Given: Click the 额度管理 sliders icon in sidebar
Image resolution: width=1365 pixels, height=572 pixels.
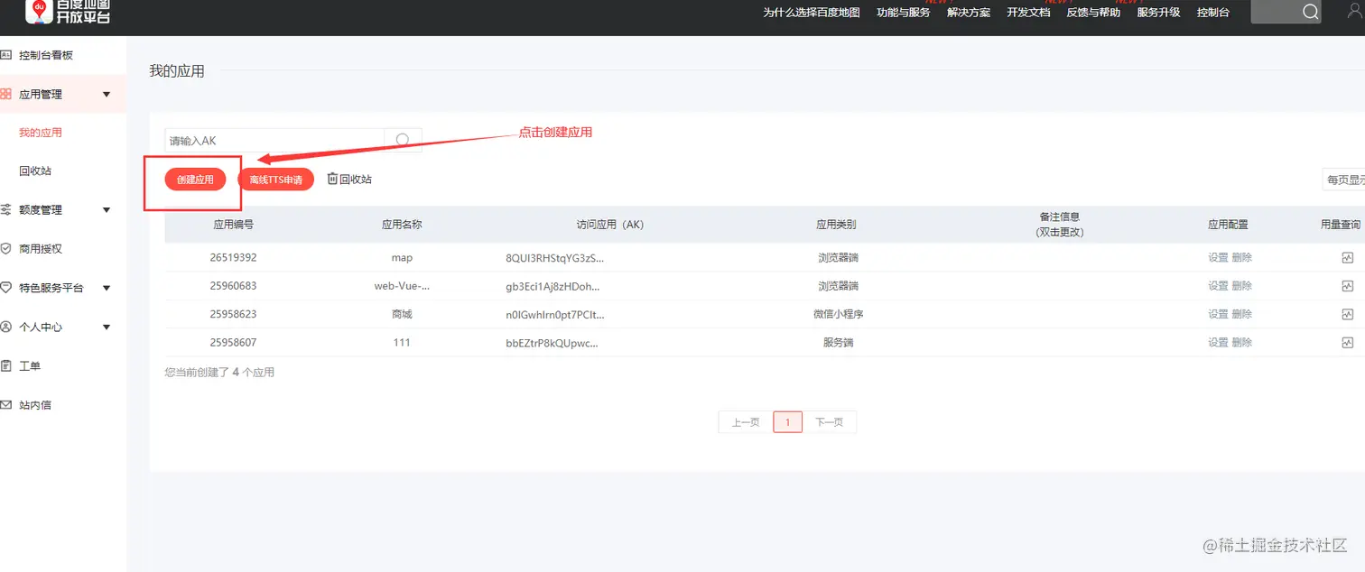Looking at the screenshot, I should 5,209.
